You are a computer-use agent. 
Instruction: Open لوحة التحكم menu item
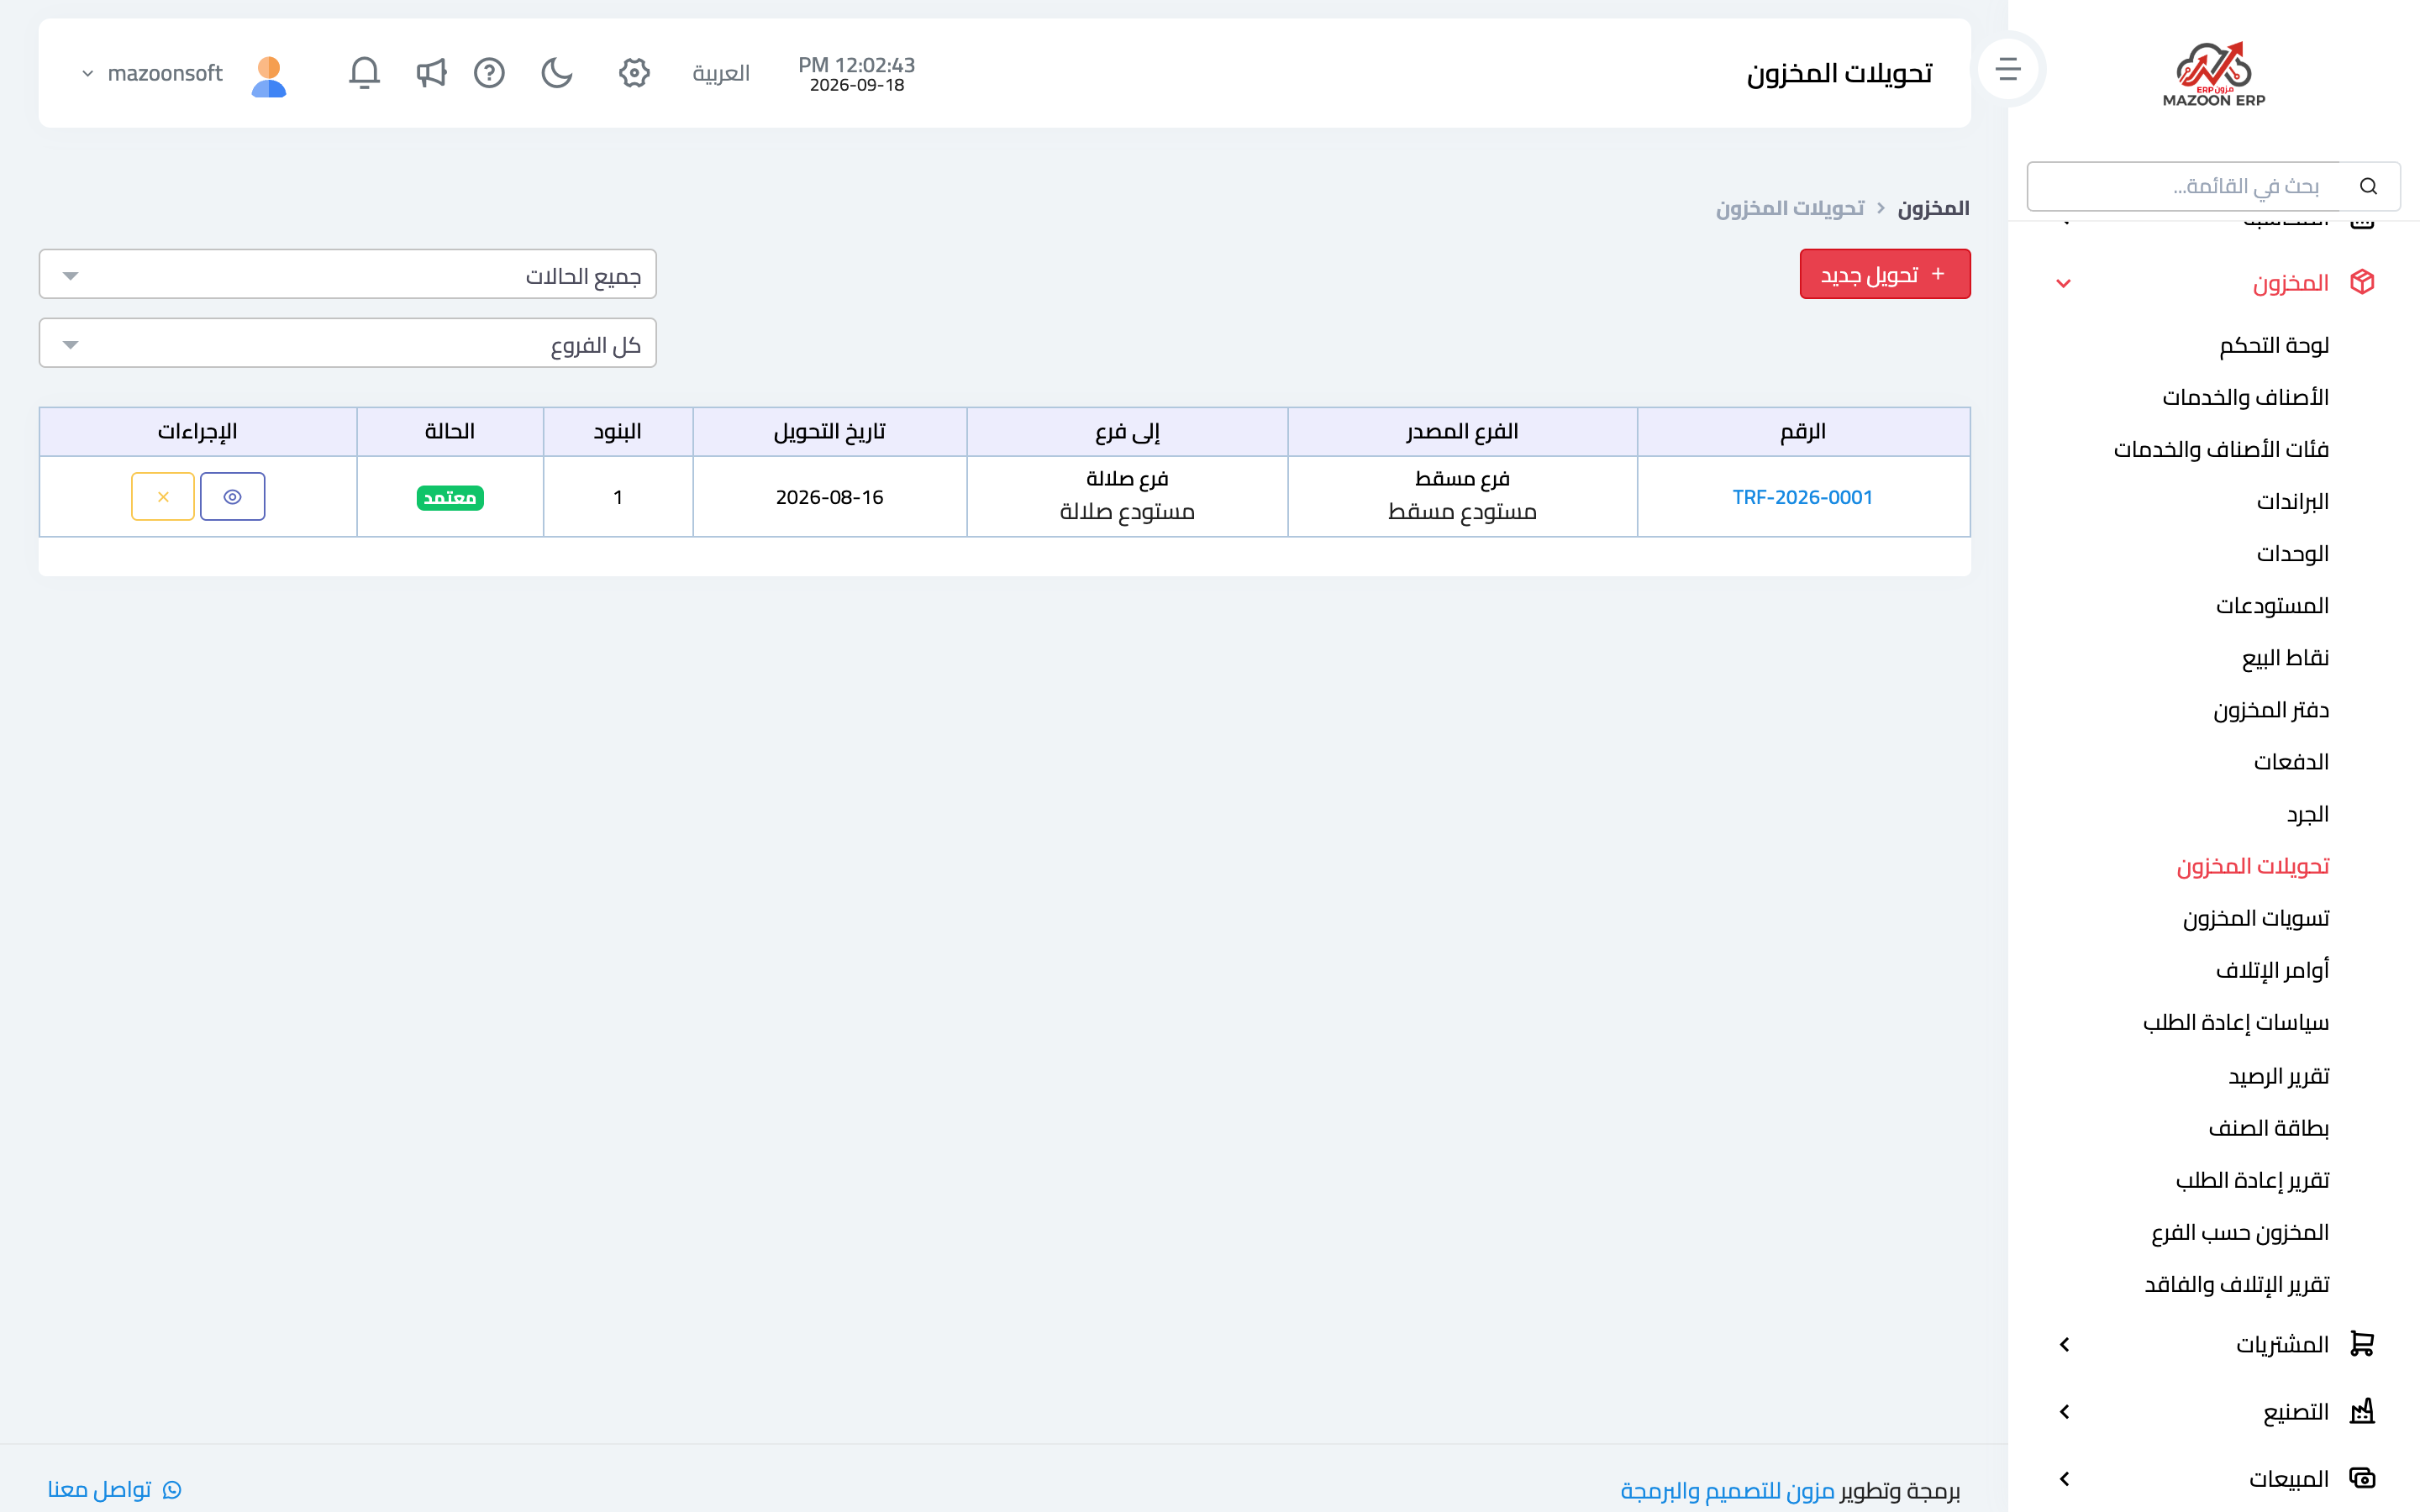2273,345
